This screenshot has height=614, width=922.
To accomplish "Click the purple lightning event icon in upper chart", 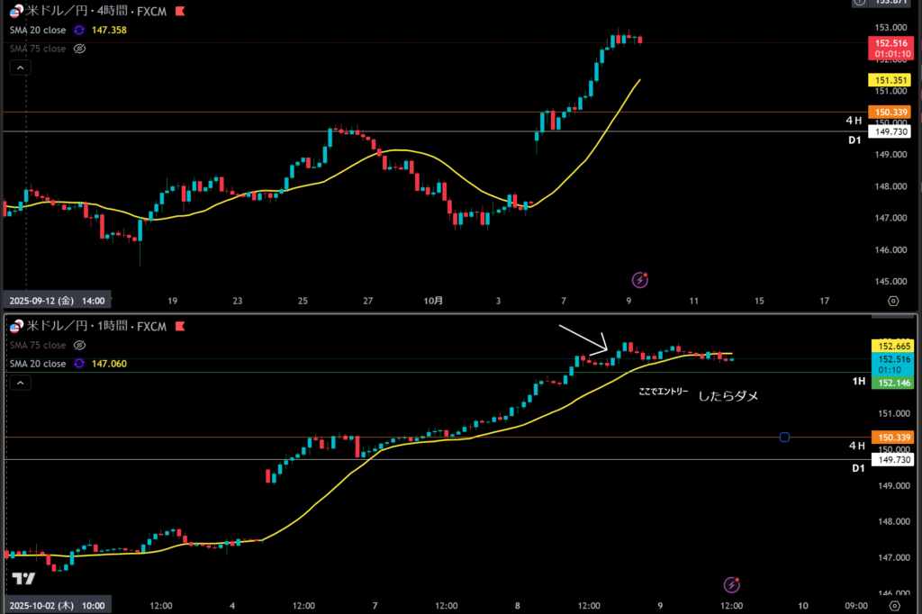I will (640, 280).
